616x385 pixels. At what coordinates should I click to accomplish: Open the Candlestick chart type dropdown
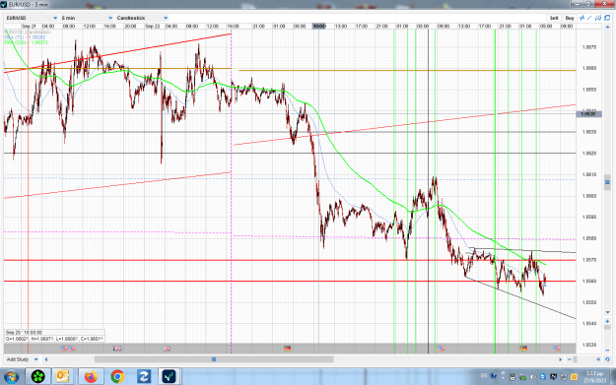tap(142, 18)
